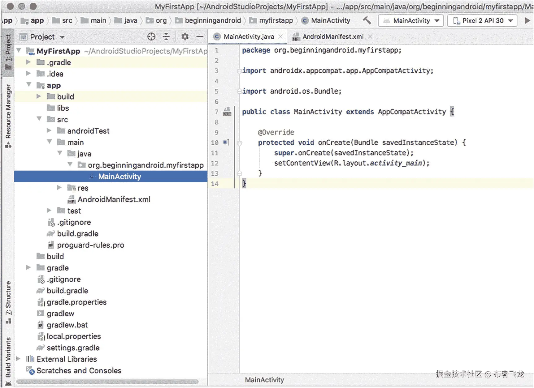Viewport: 534px width, 388px height.
Task: Expand the .gradle folder
Action: 28,62
